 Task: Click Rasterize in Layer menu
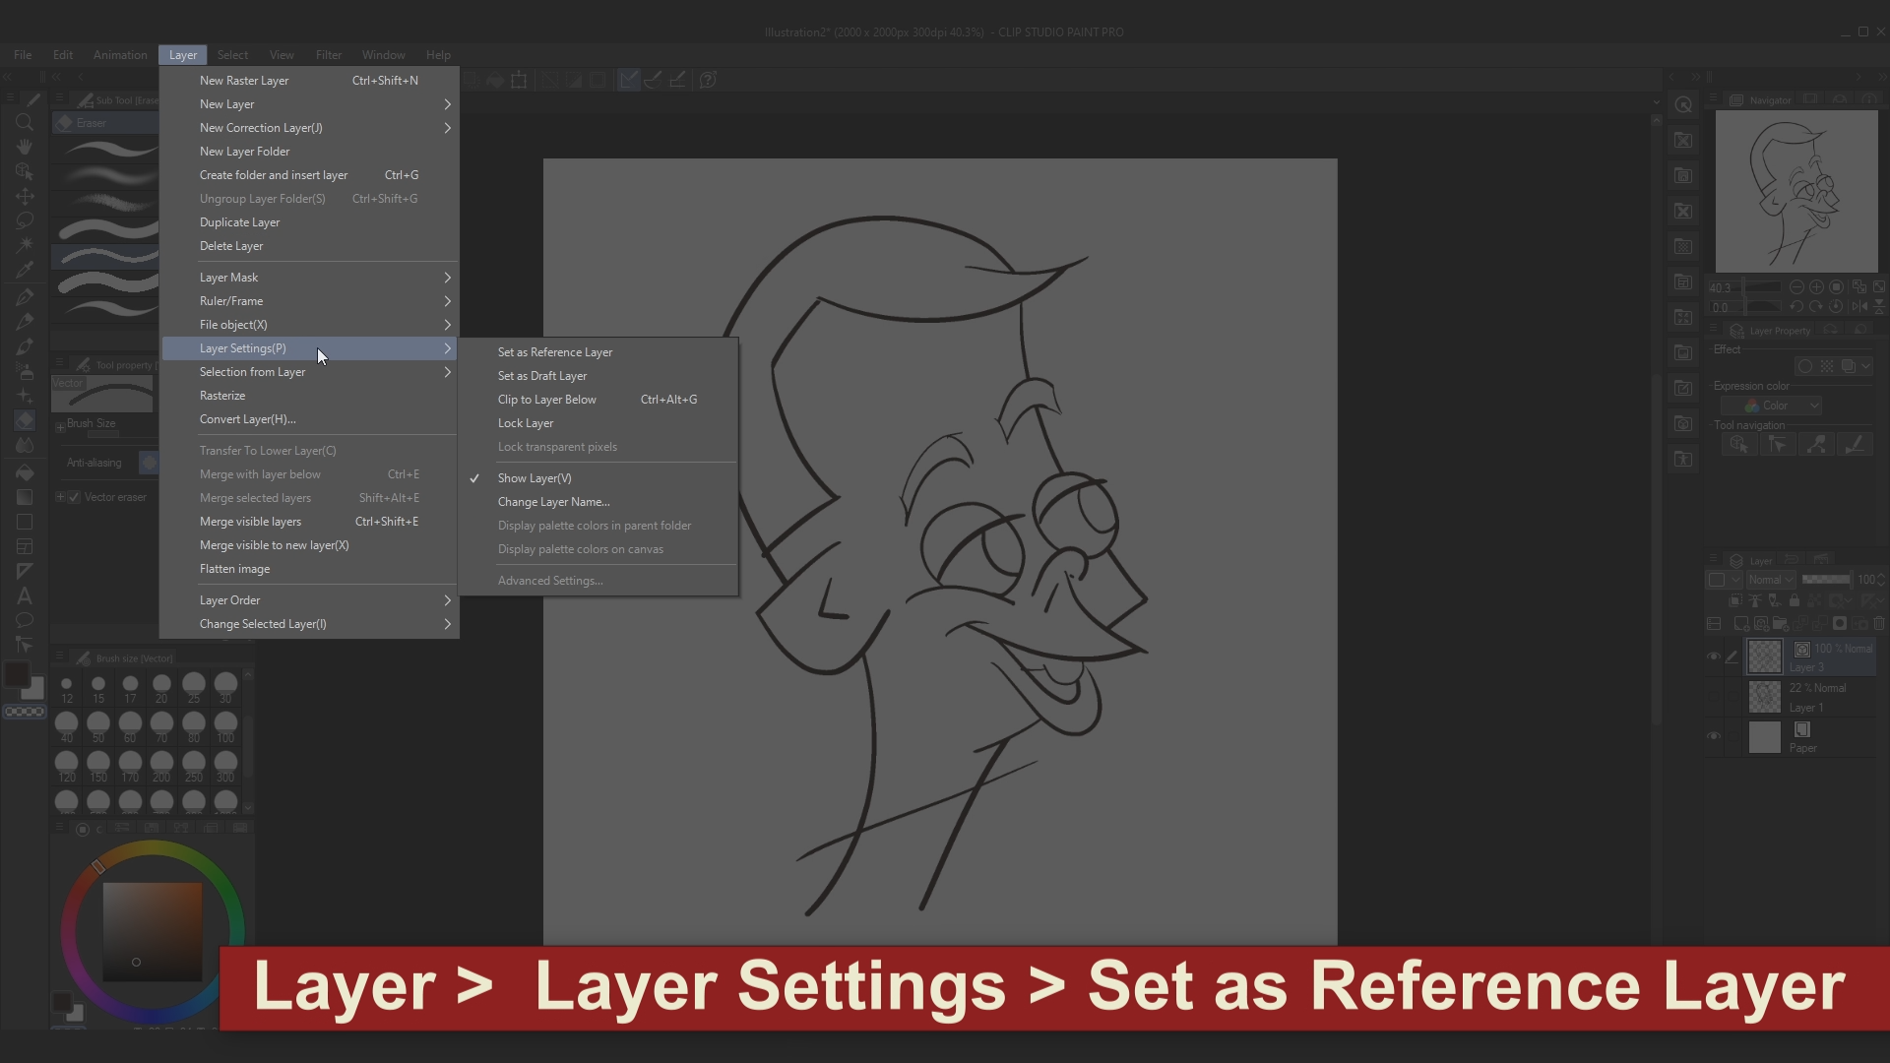tap(310, 396)
